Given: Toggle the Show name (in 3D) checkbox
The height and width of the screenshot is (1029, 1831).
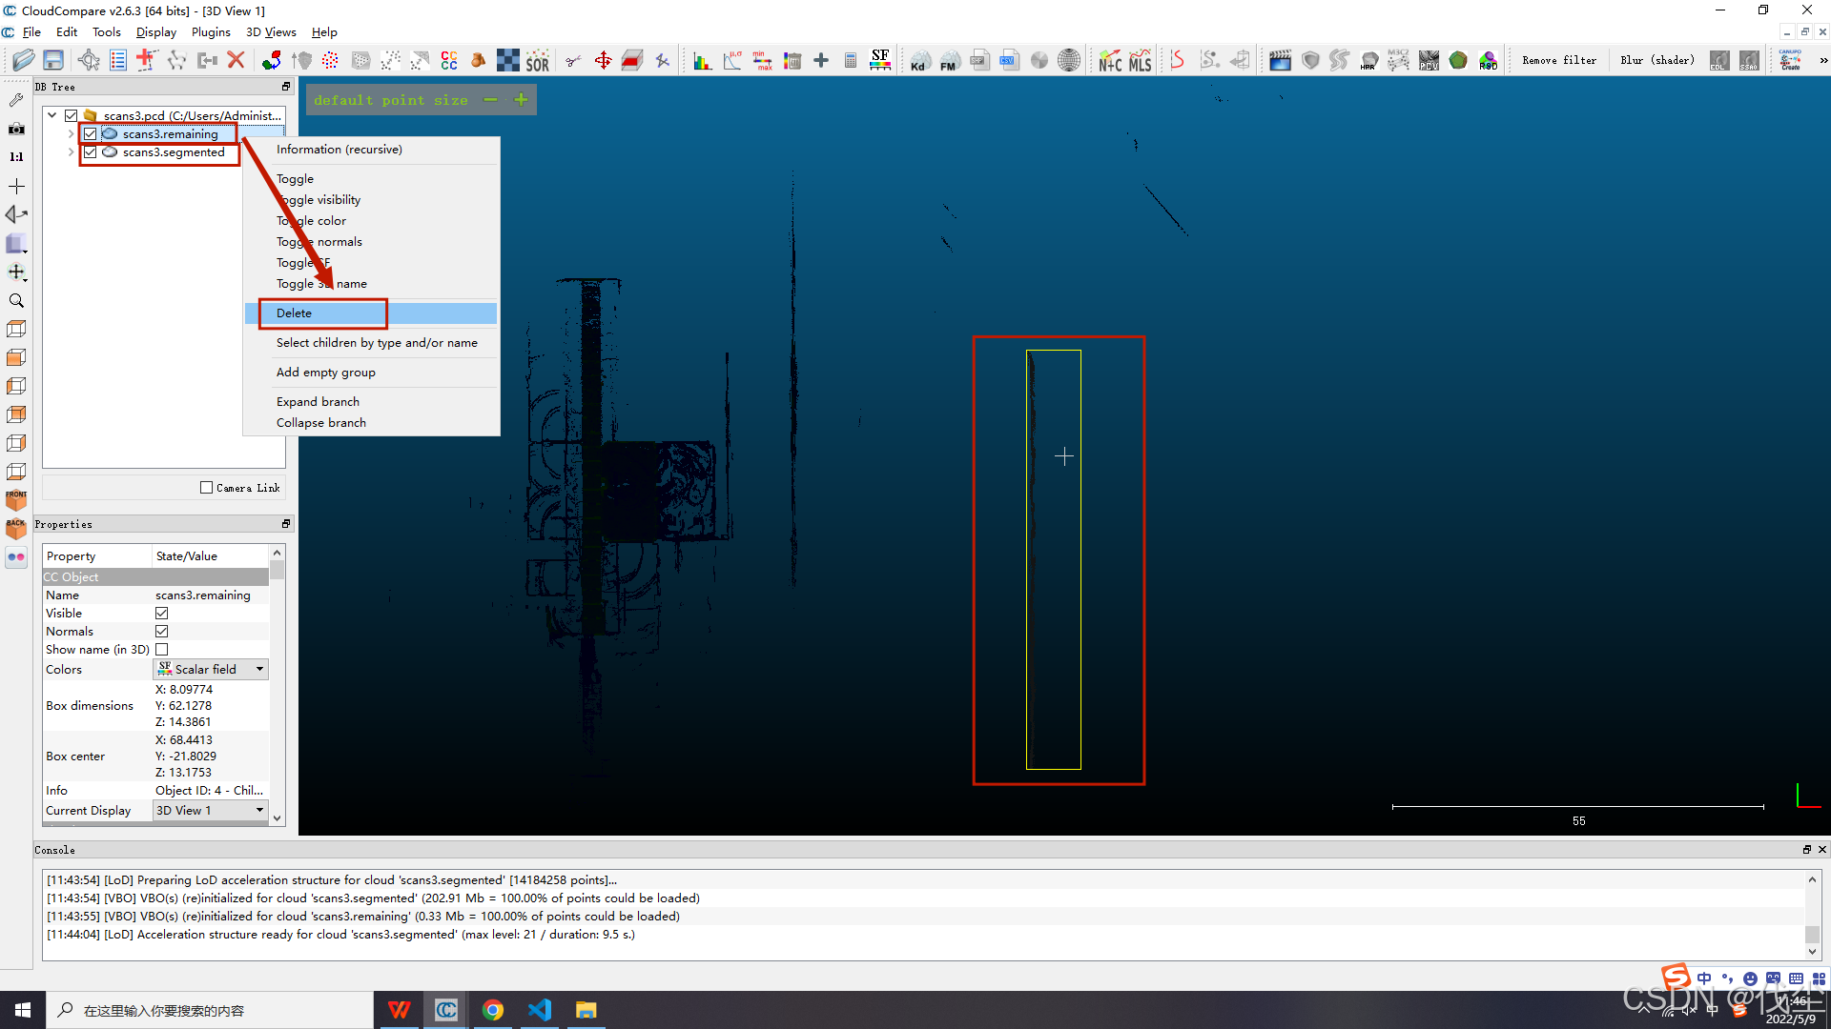Looking at the screenshot, I should coord(161,650).
